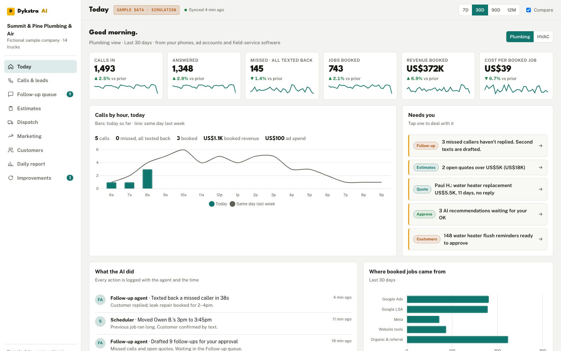561x351 pixels.
Task: Click arrow on Paul H. water heater card
Action: pos(540,189)
